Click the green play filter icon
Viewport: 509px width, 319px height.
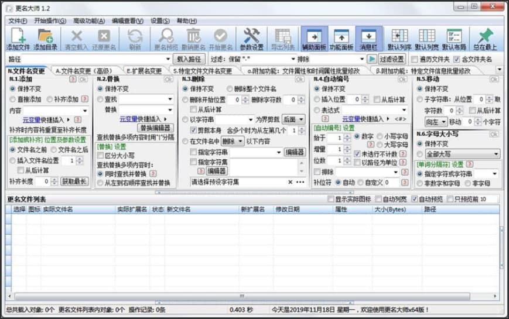(x=372, y=59)
